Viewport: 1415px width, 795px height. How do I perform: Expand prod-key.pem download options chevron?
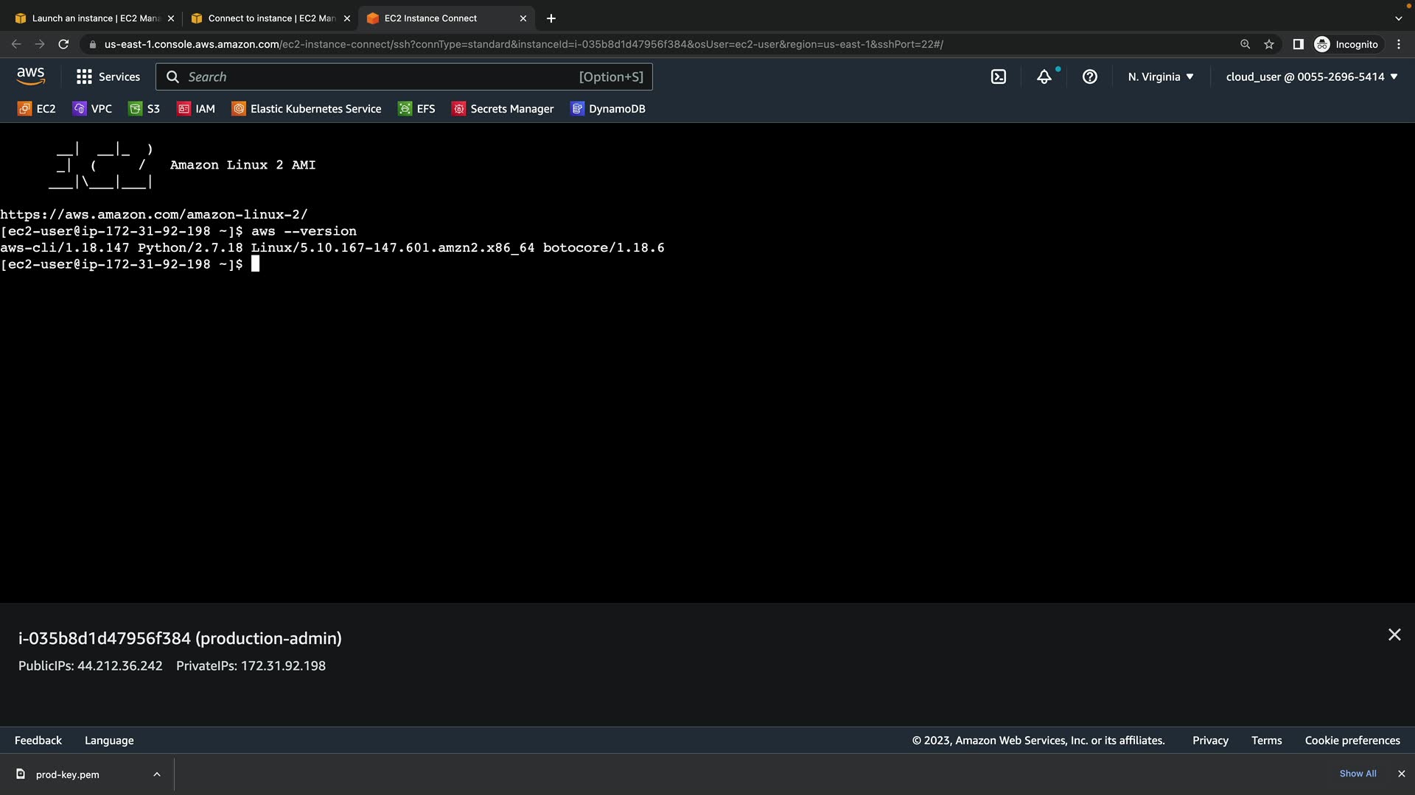click(157, 774)
